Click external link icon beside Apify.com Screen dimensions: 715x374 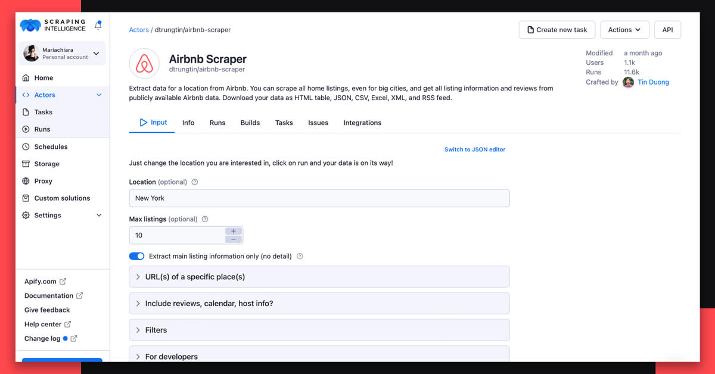(x=63, y=282)
